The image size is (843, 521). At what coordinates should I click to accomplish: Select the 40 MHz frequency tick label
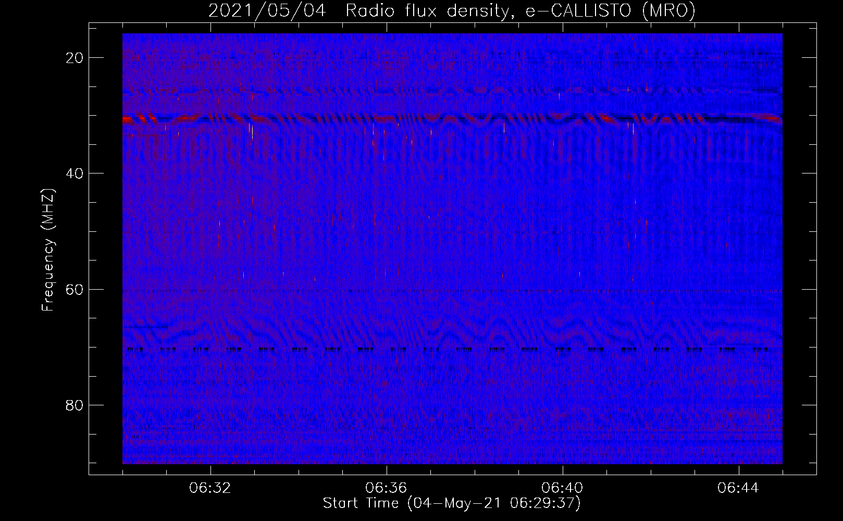pyautogui.click(x=75, y=173)
